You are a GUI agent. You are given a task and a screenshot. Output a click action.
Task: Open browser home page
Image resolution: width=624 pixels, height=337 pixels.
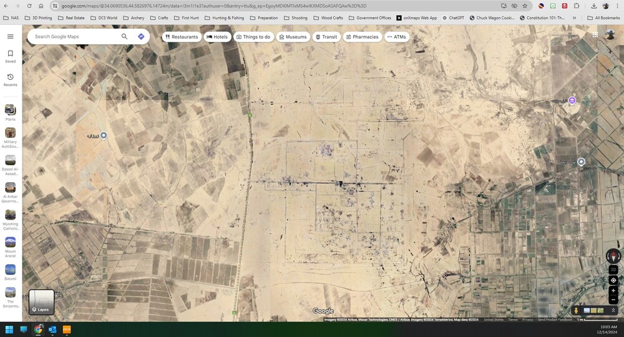click(x=41, y=6)
